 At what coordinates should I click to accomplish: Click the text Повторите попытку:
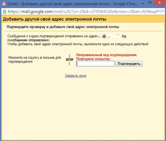point(93,59)
